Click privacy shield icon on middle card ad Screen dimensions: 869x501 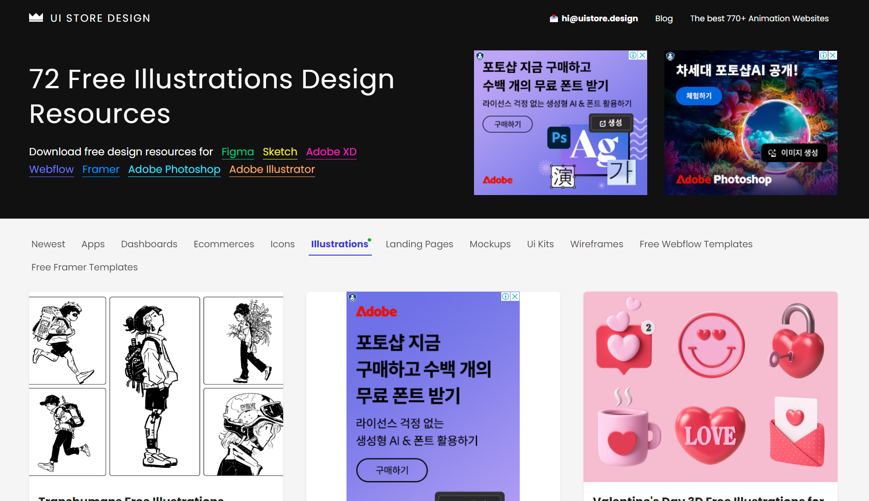[352, 298]
